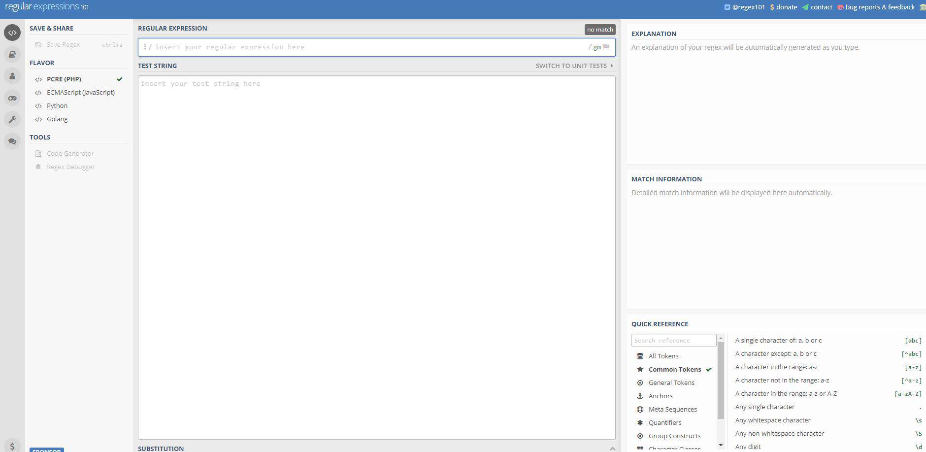Click the building icon at top right

922,7
